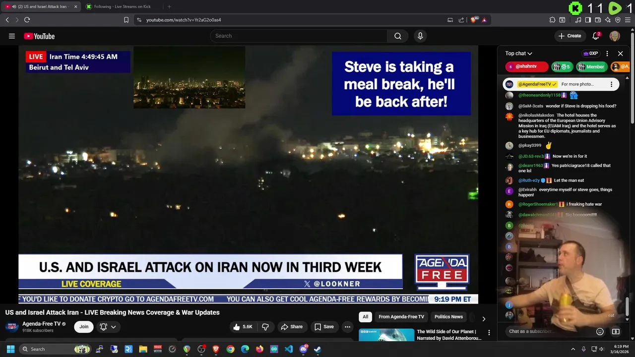
Task: Open File Explorer from taskbar
Action: click(143, 349)
